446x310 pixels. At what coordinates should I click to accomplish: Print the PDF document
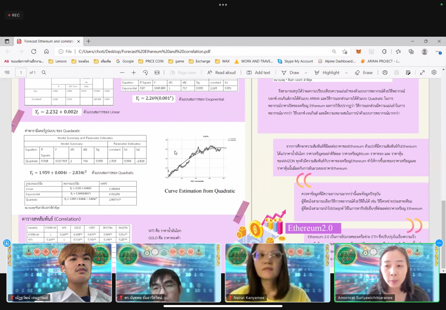385,73
